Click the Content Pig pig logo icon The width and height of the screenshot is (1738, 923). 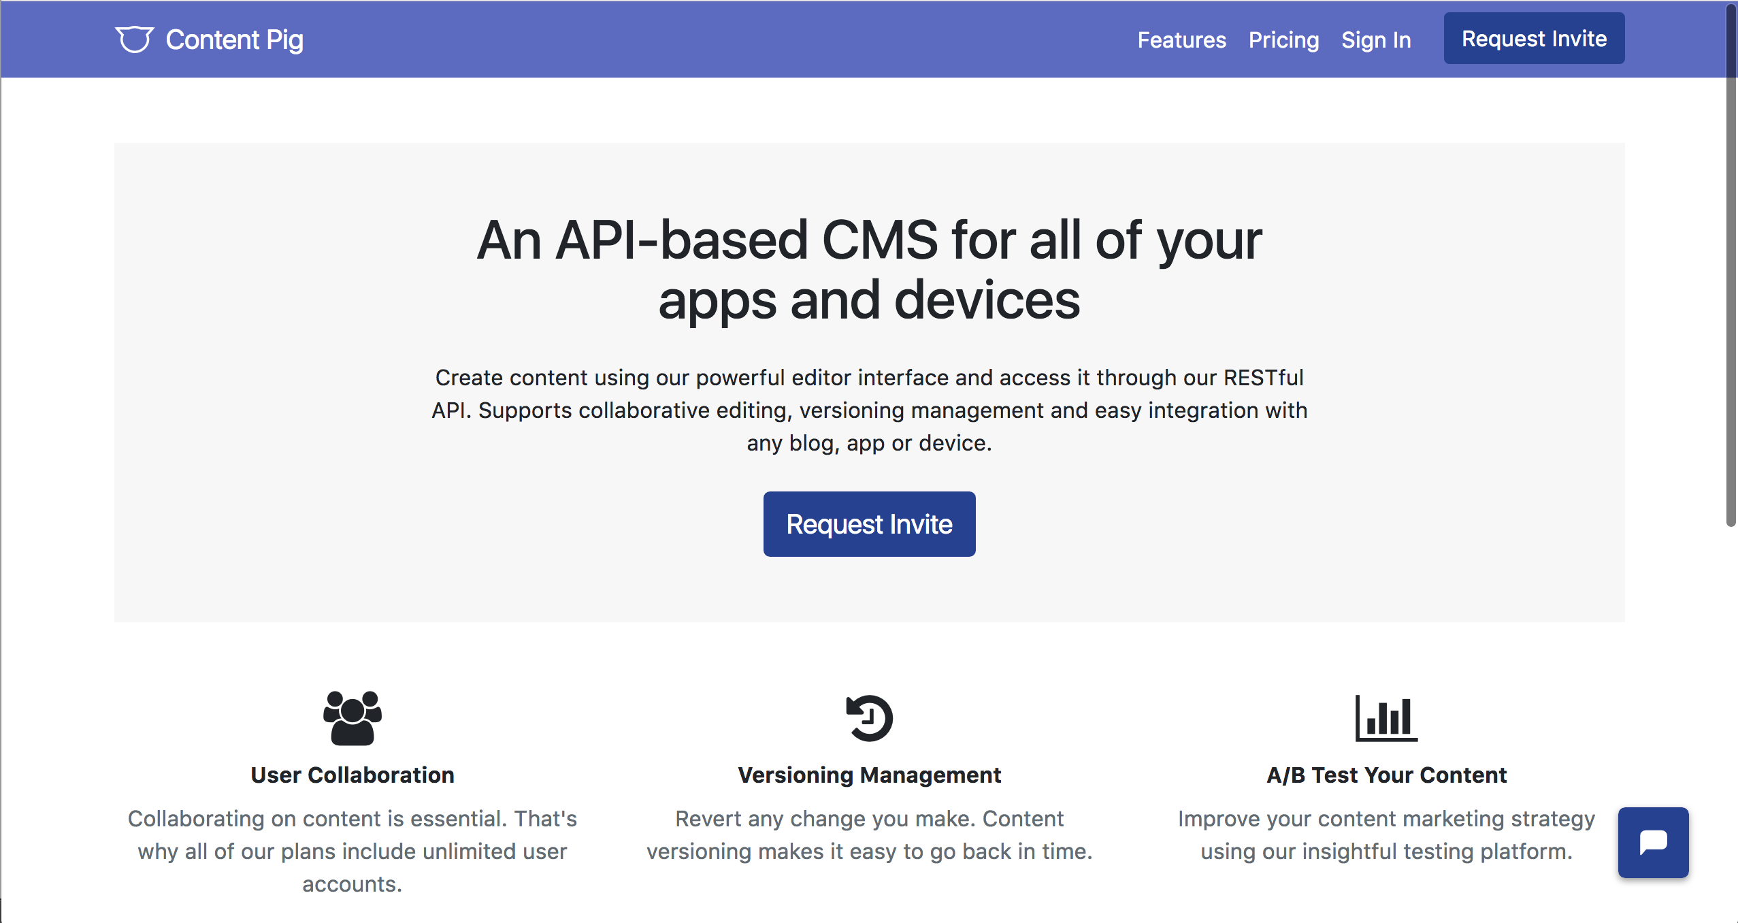pyautogui.click(x=134, y=39)
